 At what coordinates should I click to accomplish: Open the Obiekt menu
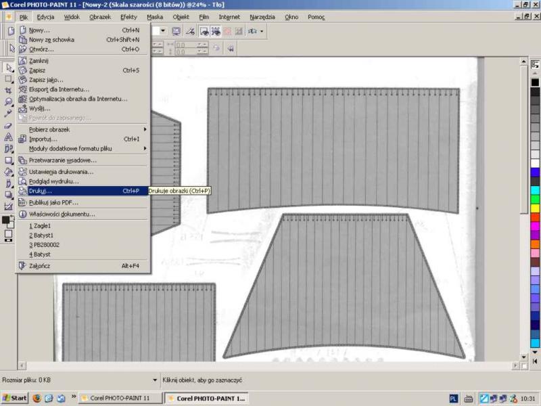tap(181, 17)
